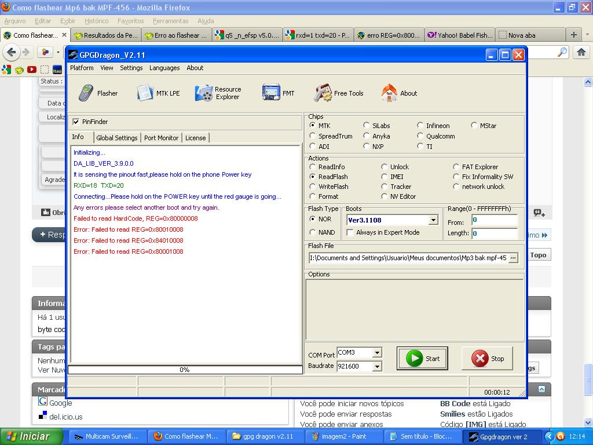Select the network unlock action
This screenshot has height=445, width=593.
pos(456,186)
